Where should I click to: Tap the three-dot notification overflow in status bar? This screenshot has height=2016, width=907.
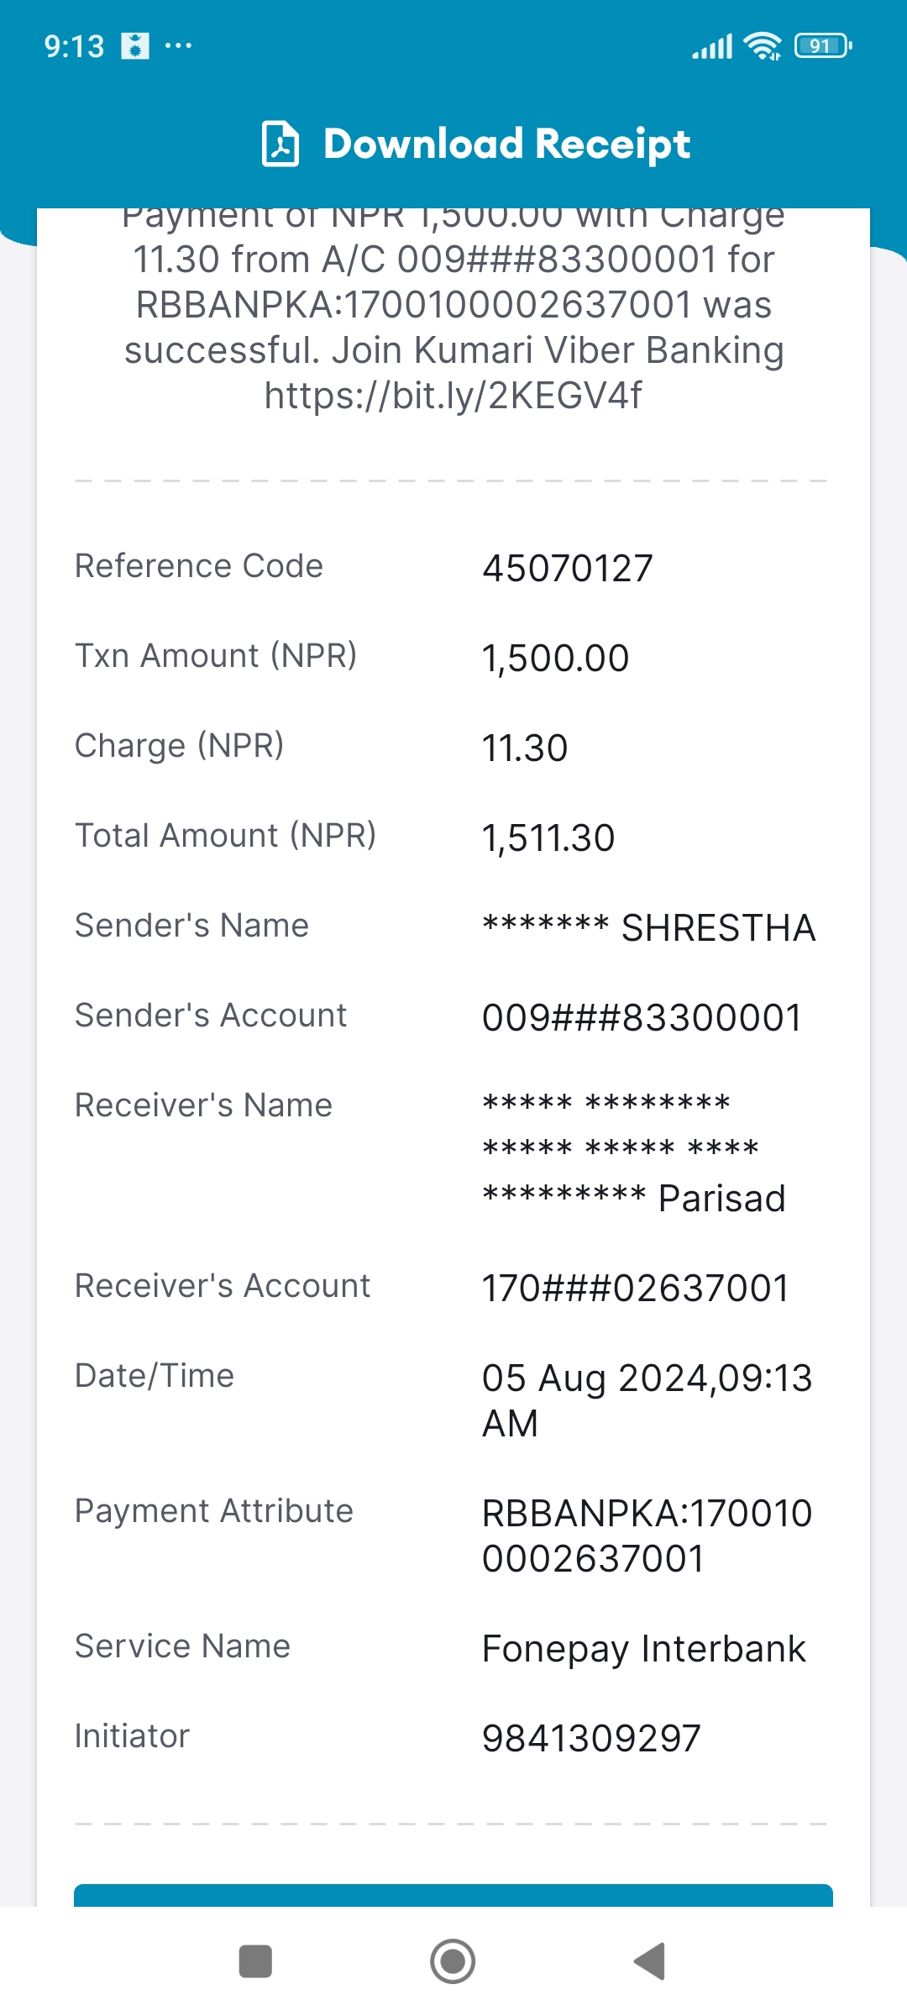pyautogui.click(x=178, y=45)
